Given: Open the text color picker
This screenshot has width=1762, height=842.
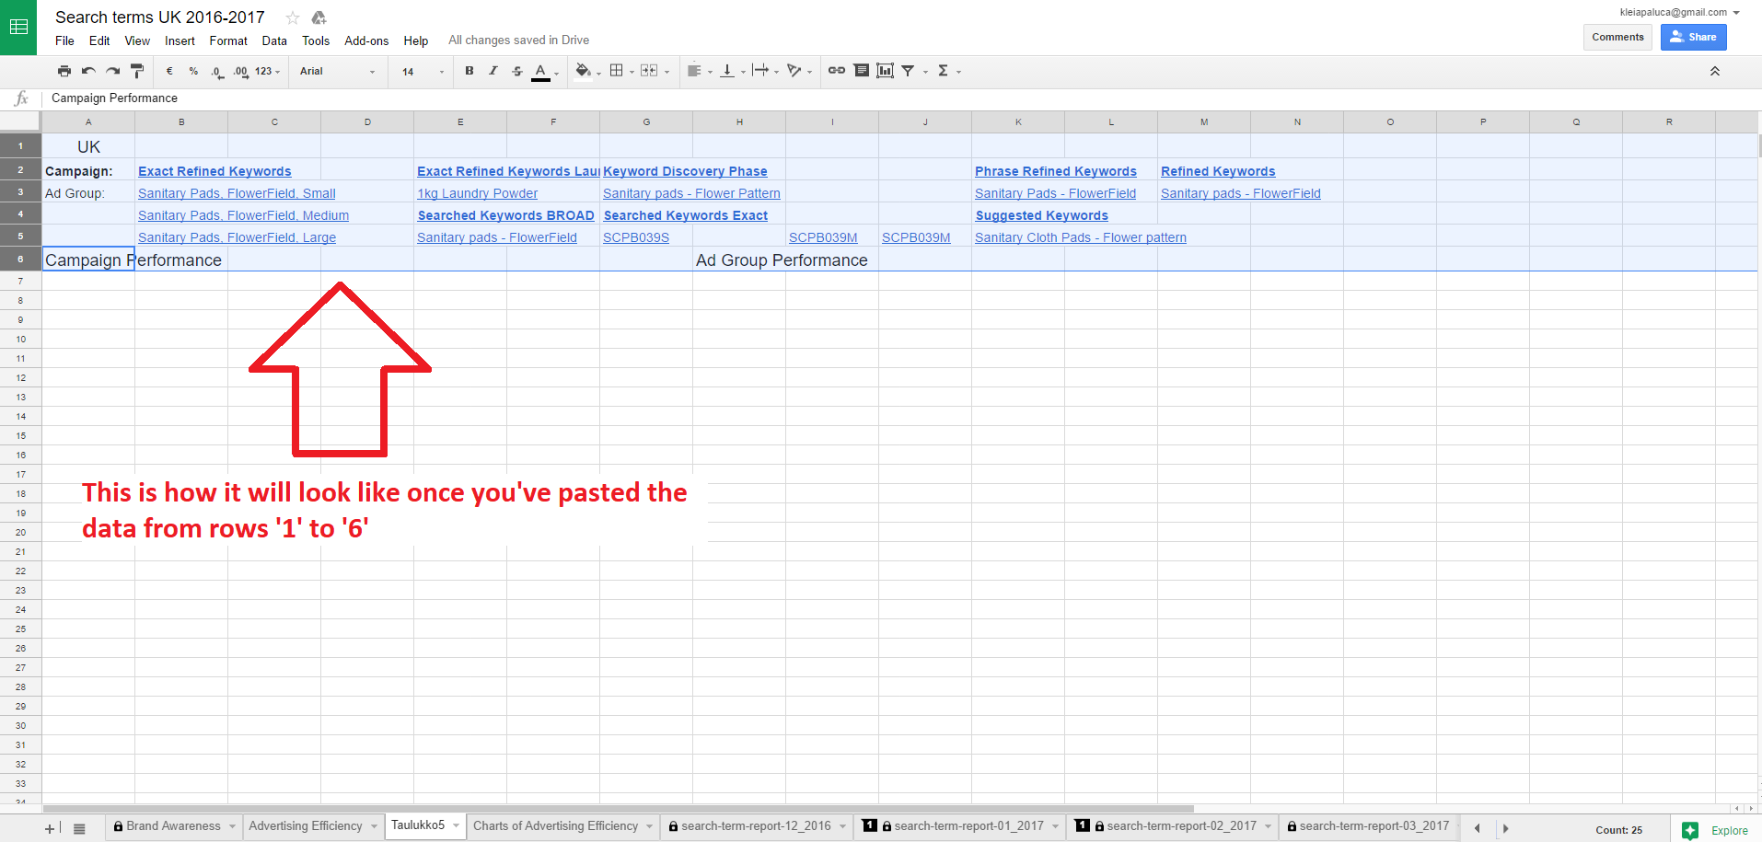Looking at the screenshot, I should click(541, 71).
